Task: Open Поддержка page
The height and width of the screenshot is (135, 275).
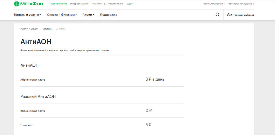Action: click(109, 15)
